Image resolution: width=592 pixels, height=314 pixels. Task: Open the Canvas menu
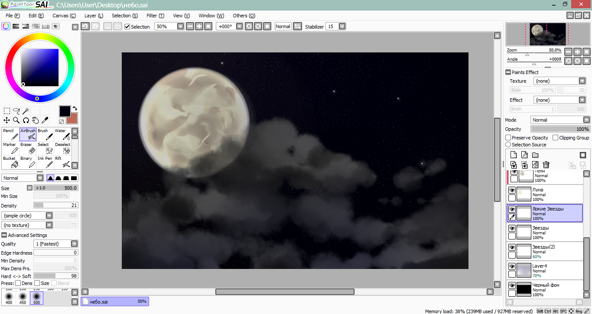[x=64, y=16]
